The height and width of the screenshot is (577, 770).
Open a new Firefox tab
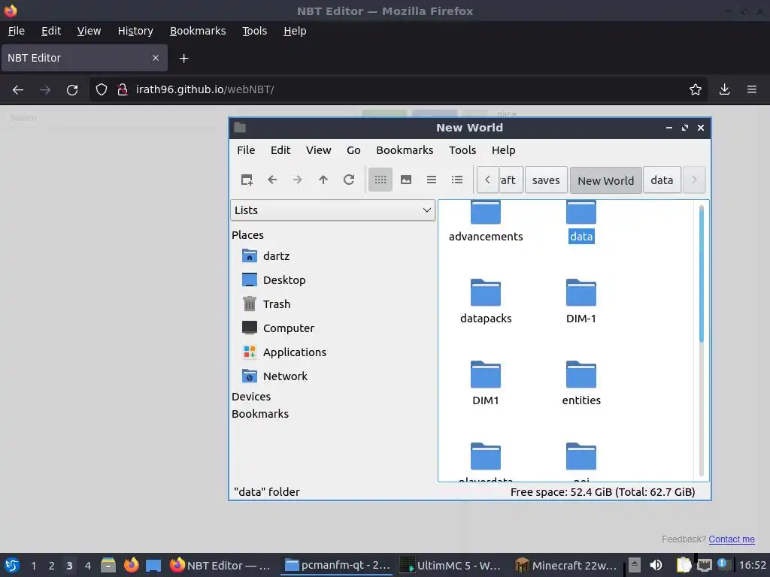point(183,59)
